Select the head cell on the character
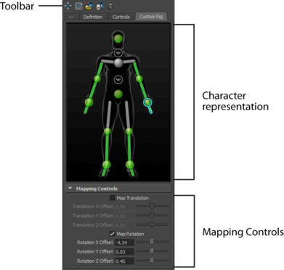The image size is (284, 270). pos(118,39)
